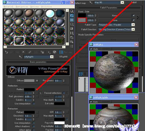
Task: Click the eyedropper next to Map #6
Action: [x=91, y=3]
